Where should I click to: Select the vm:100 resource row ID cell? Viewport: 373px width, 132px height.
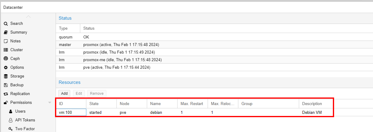pyautogui.click(x=71, y=113)
